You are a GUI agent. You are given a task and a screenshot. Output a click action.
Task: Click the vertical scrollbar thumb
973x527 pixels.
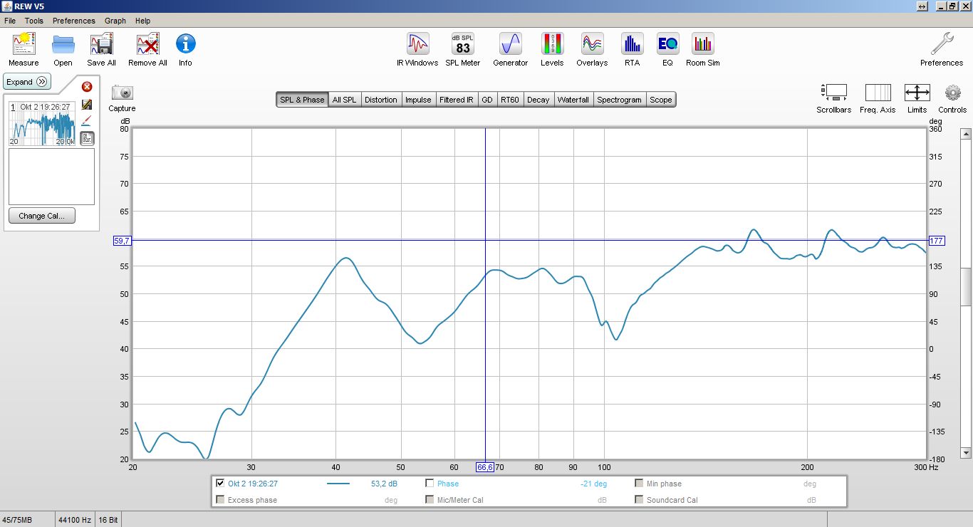pos(966,286)
